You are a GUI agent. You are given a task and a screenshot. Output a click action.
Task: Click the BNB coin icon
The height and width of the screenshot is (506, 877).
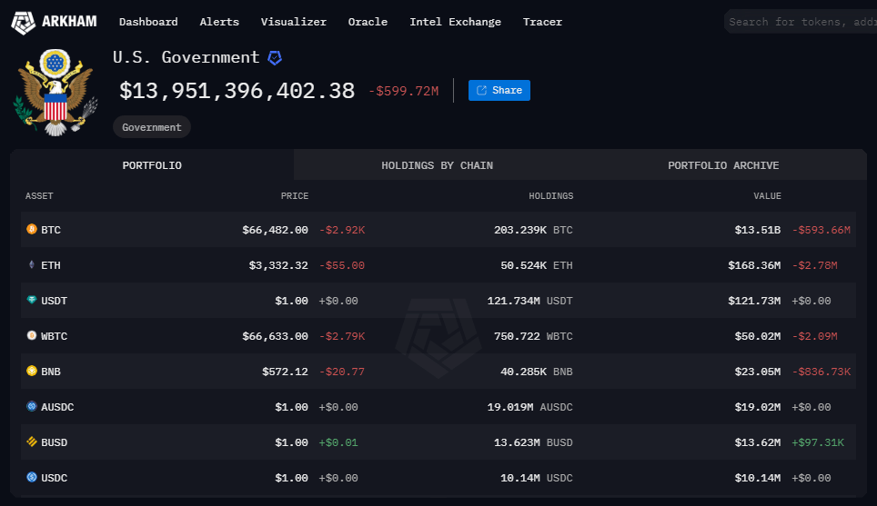32,372
